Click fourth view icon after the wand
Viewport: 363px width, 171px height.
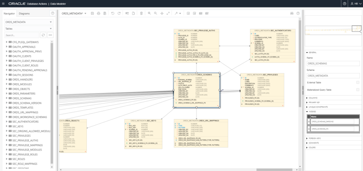pos(207,13)
